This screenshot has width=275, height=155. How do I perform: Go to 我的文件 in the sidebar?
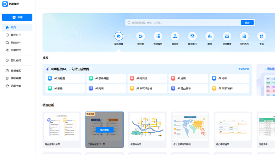[x=17, y=42]
